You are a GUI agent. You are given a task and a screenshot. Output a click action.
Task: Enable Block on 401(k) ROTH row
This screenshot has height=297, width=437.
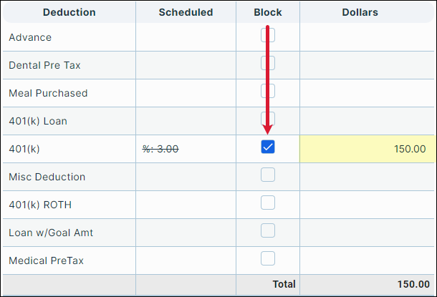[268, 203]
